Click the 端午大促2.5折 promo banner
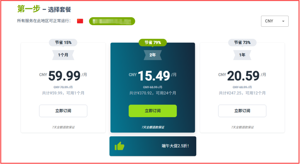The height and width of the screenshot is (164, 300). pyautogui.click(x=153, y=146)
